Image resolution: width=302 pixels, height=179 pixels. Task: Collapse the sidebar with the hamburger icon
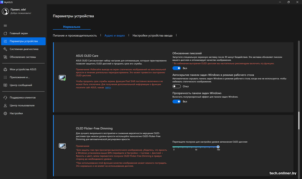click(x=5, y=25)
